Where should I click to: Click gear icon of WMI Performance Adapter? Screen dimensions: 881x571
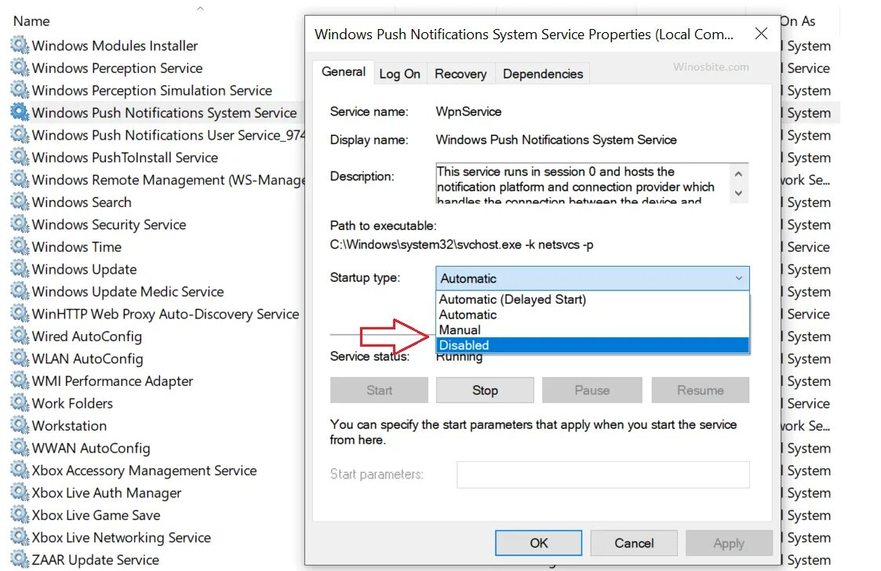tap(20, 380)
